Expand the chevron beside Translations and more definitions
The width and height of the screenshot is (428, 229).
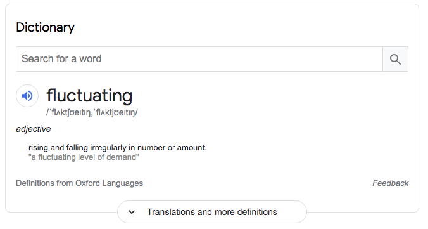[x=132, y=212]
